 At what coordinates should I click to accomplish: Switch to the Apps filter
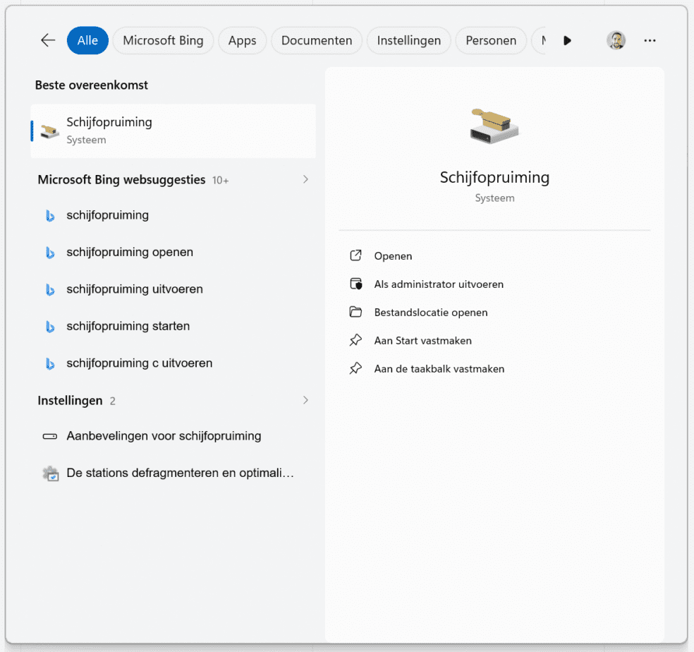(x=242, y=40)
